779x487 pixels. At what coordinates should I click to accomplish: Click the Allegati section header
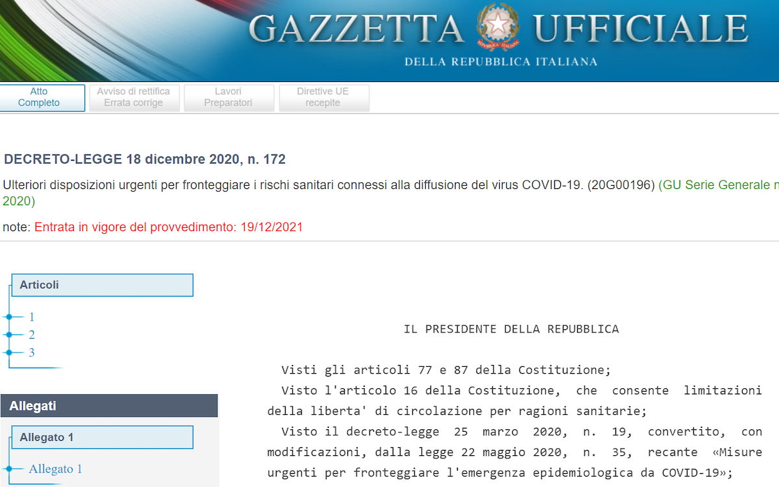coord(109,406)
